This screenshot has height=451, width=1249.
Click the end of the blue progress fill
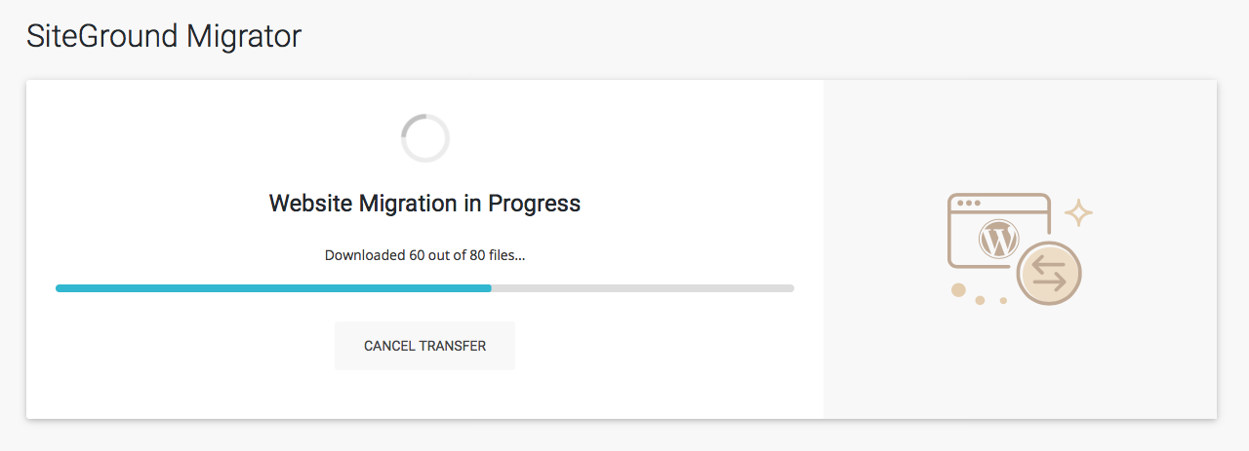[489, 288]
